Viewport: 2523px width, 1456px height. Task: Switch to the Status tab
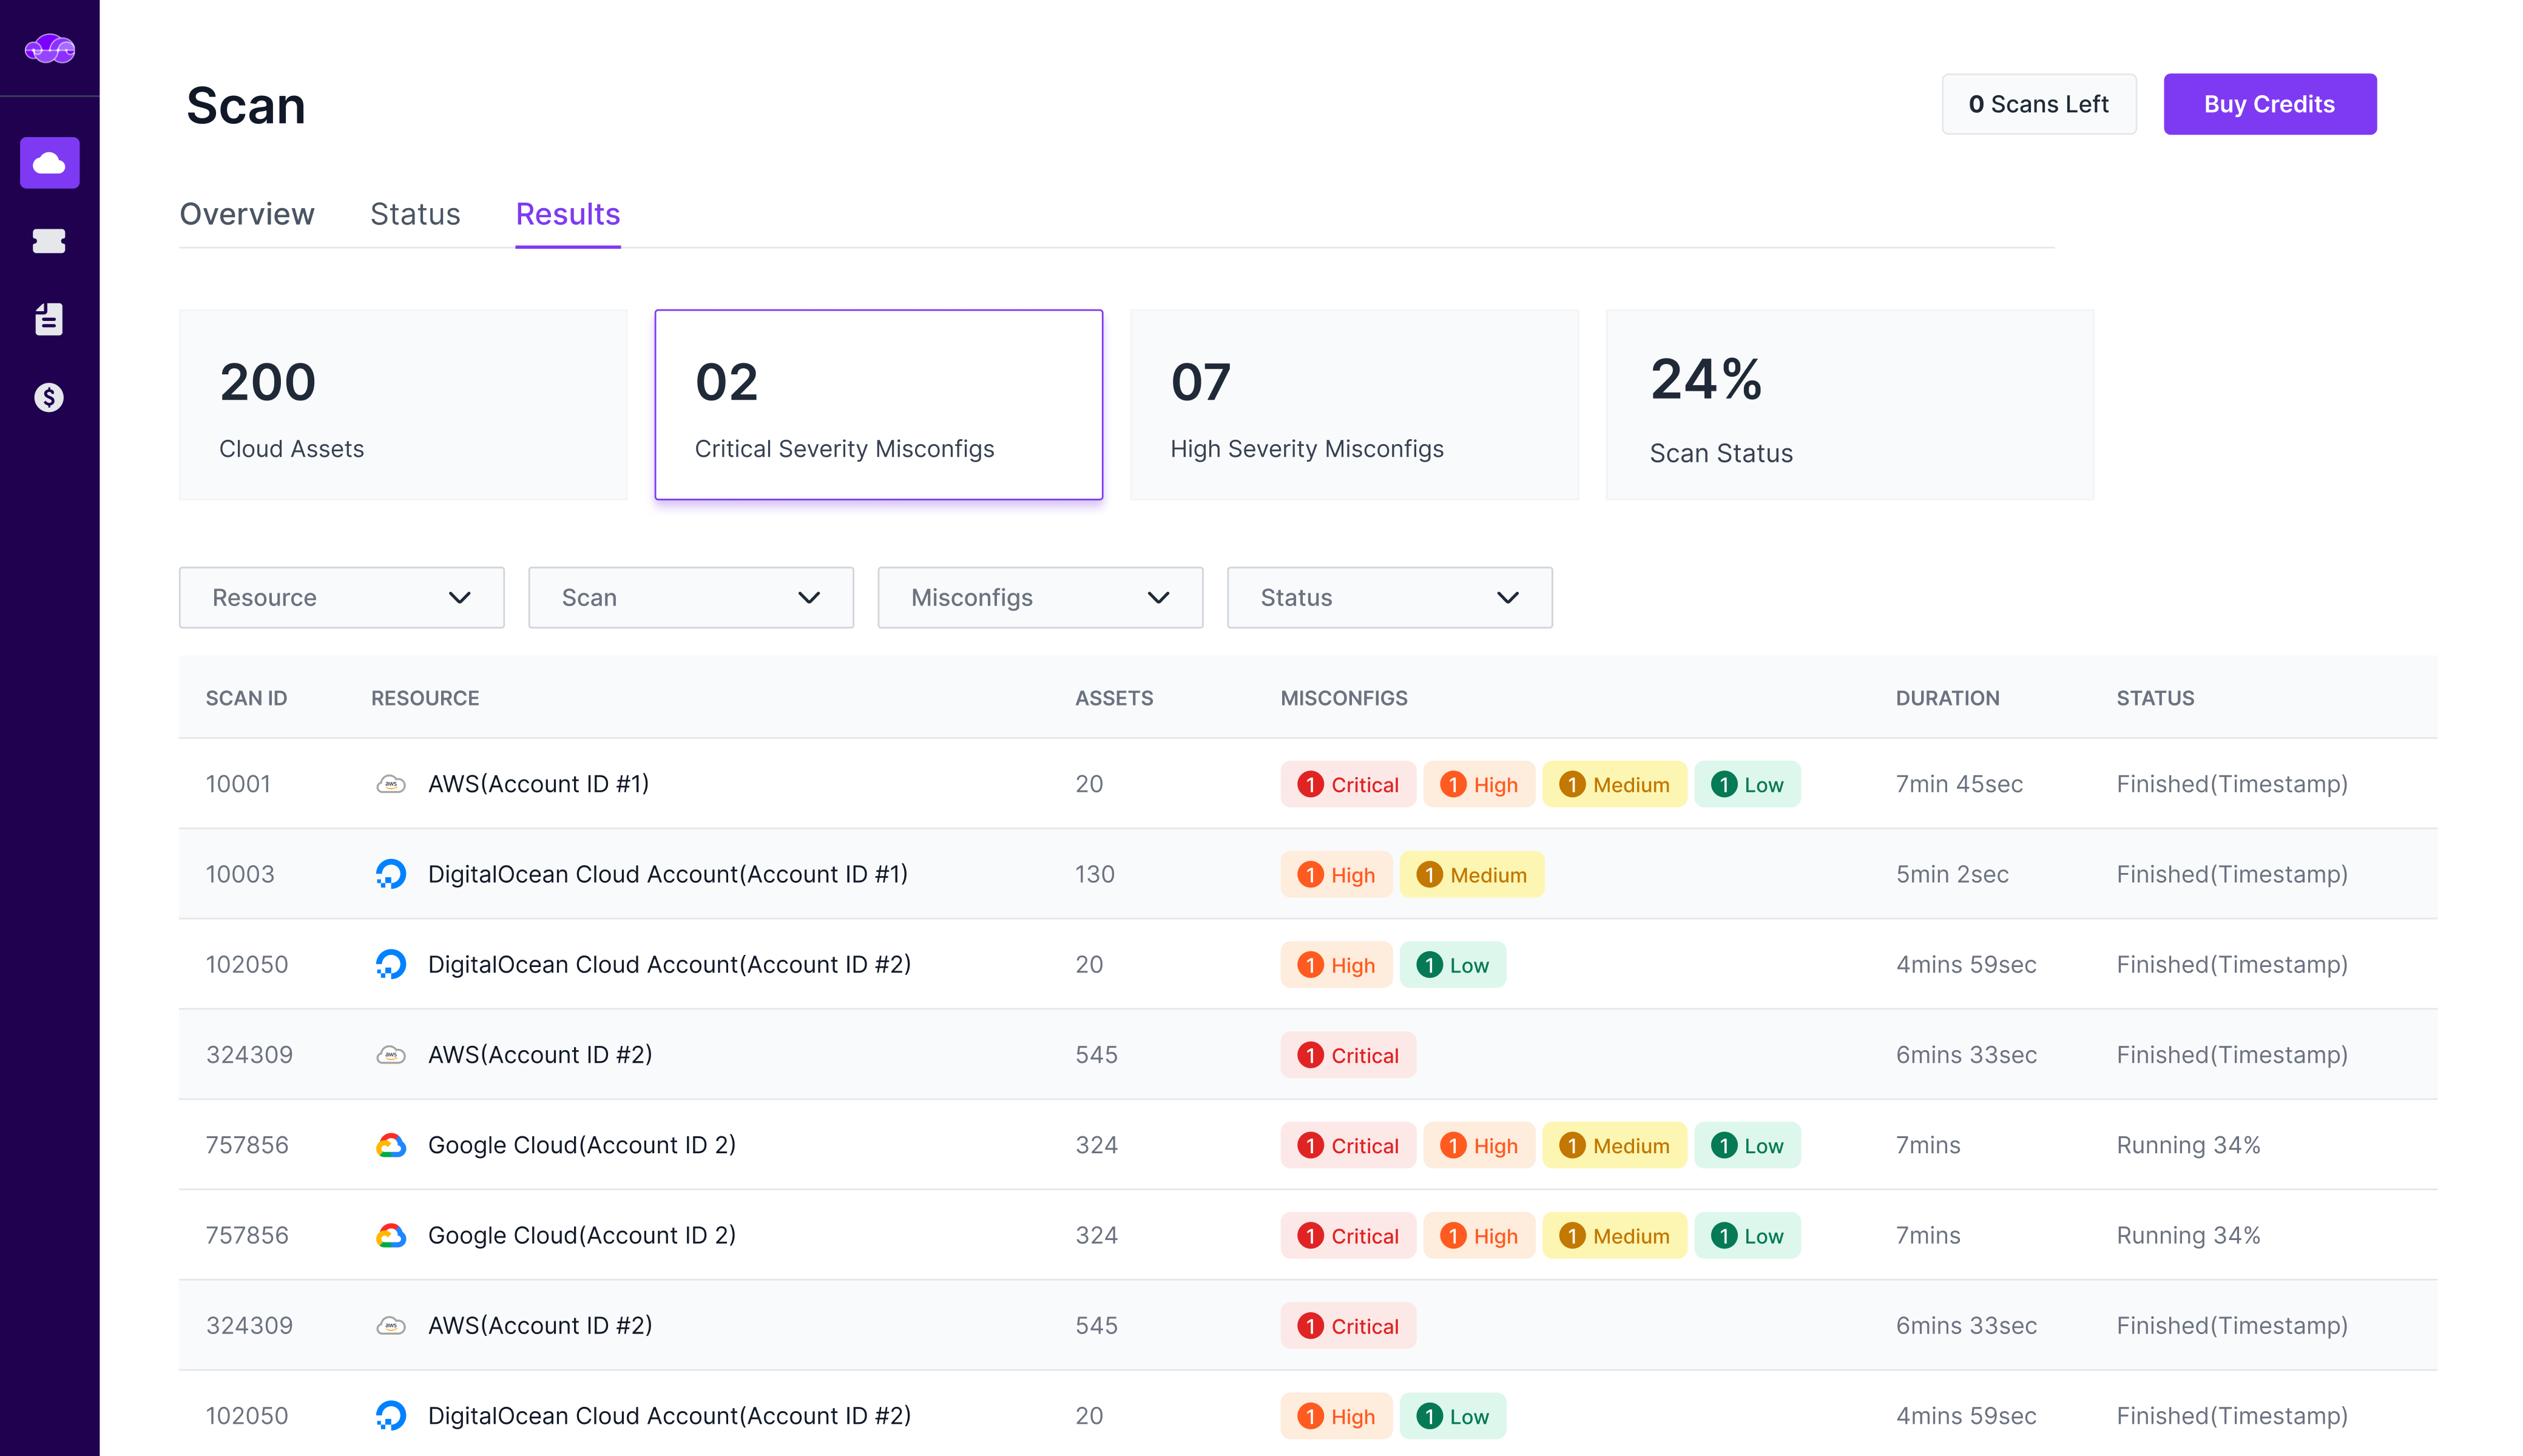point(414,214)
